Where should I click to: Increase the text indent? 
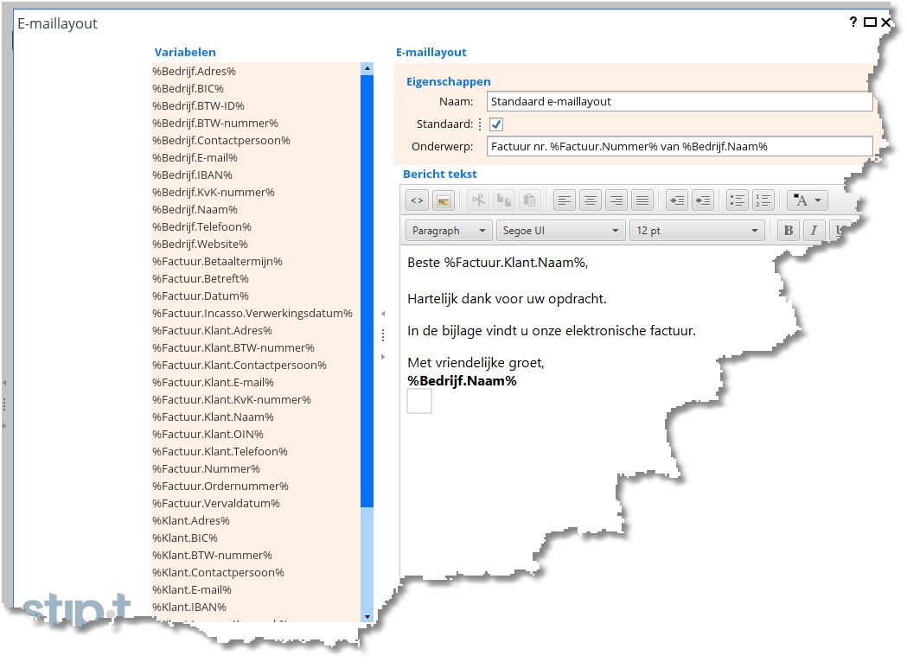pos(702,200)
